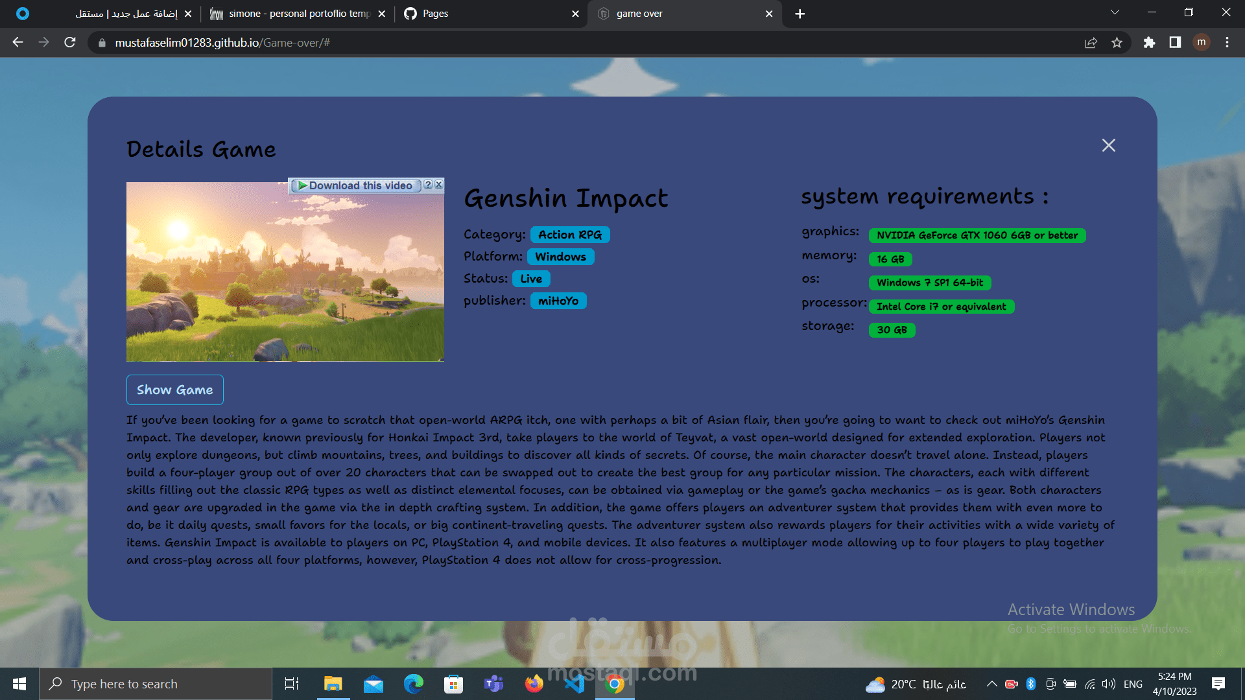Open a new browser tab
1245x700 pixels.
[x=800, y=14]
